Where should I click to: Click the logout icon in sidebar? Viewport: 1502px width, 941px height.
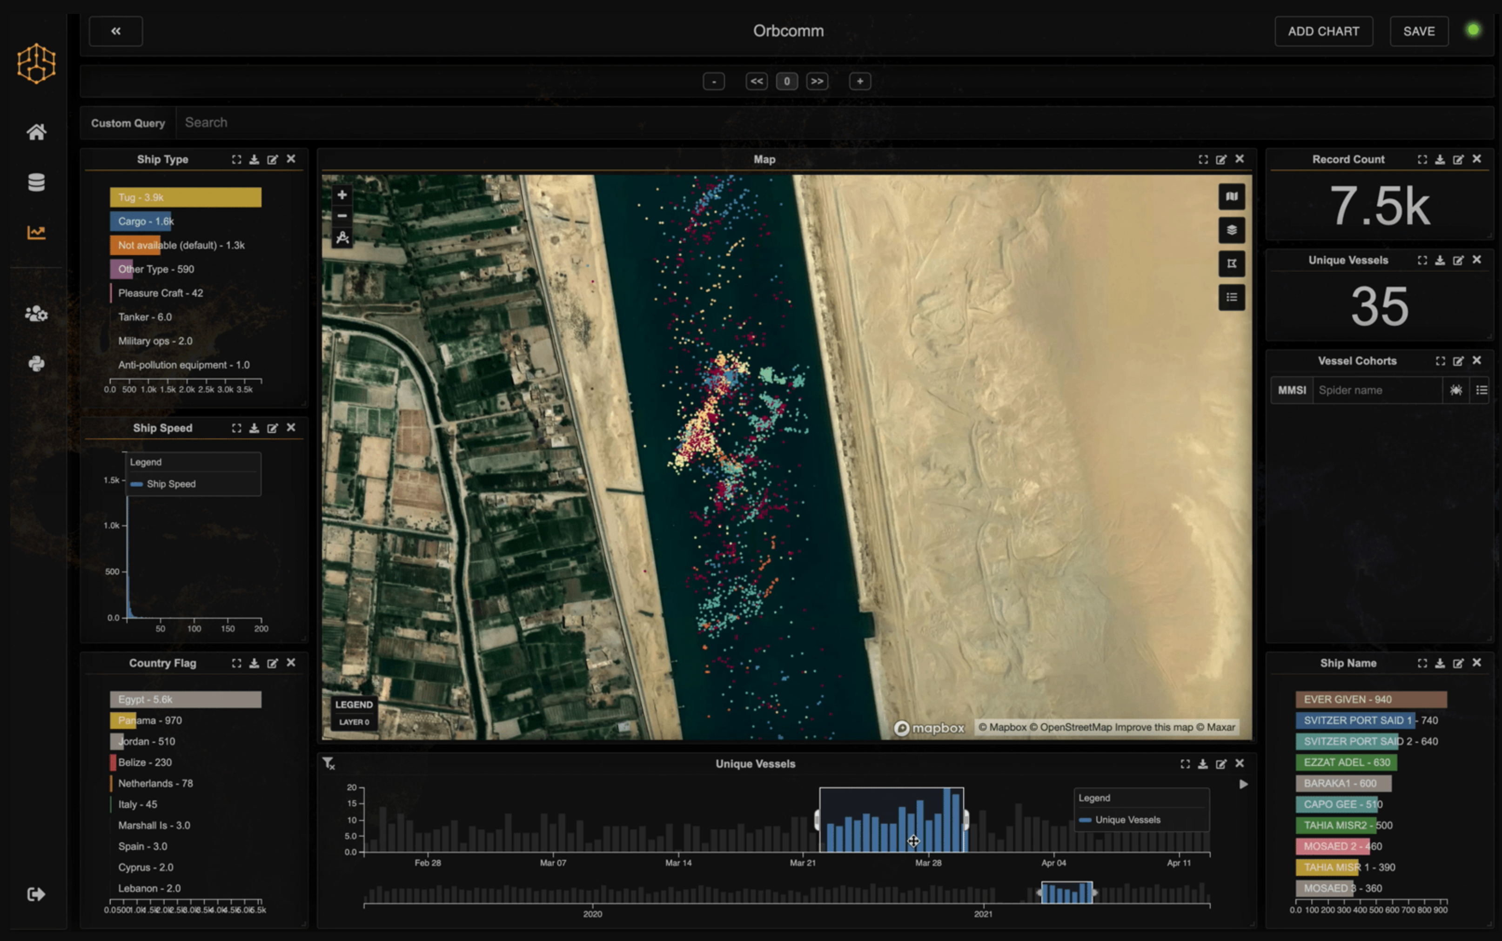36,894
